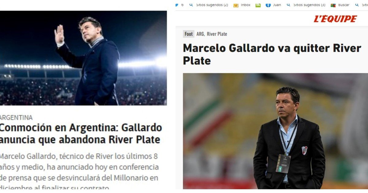This screenshot has width=368, height=193.
Task: Open photo of Gallardo in River Plate jacket
Action: pyautogui.click(x=275, y=131)
